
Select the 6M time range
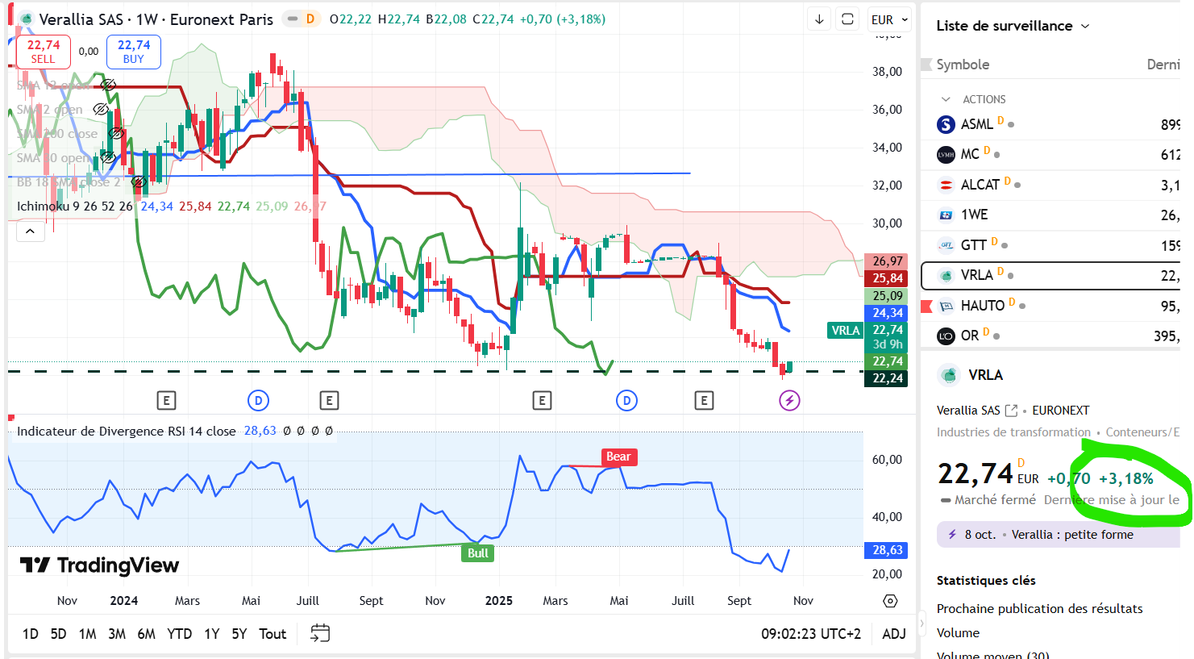click(x=146, y=634)
